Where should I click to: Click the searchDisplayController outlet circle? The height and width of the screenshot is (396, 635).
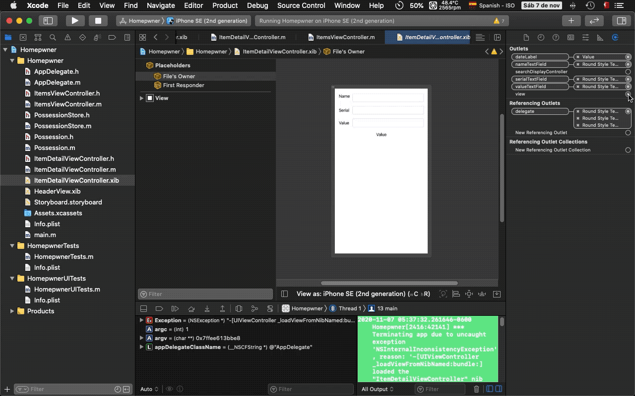click(x=628, y=72)
